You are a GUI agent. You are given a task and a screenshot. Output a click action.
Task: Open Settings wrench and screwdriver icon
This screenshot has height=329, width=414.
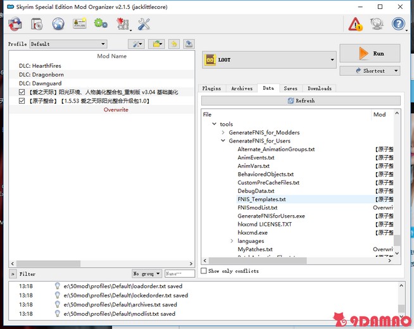point(144,24)
